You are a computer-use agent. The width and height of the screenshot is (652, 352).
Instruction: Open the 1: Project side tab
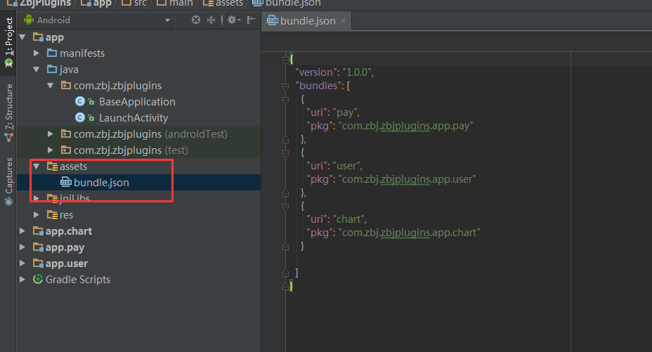[x=8, y=41]
